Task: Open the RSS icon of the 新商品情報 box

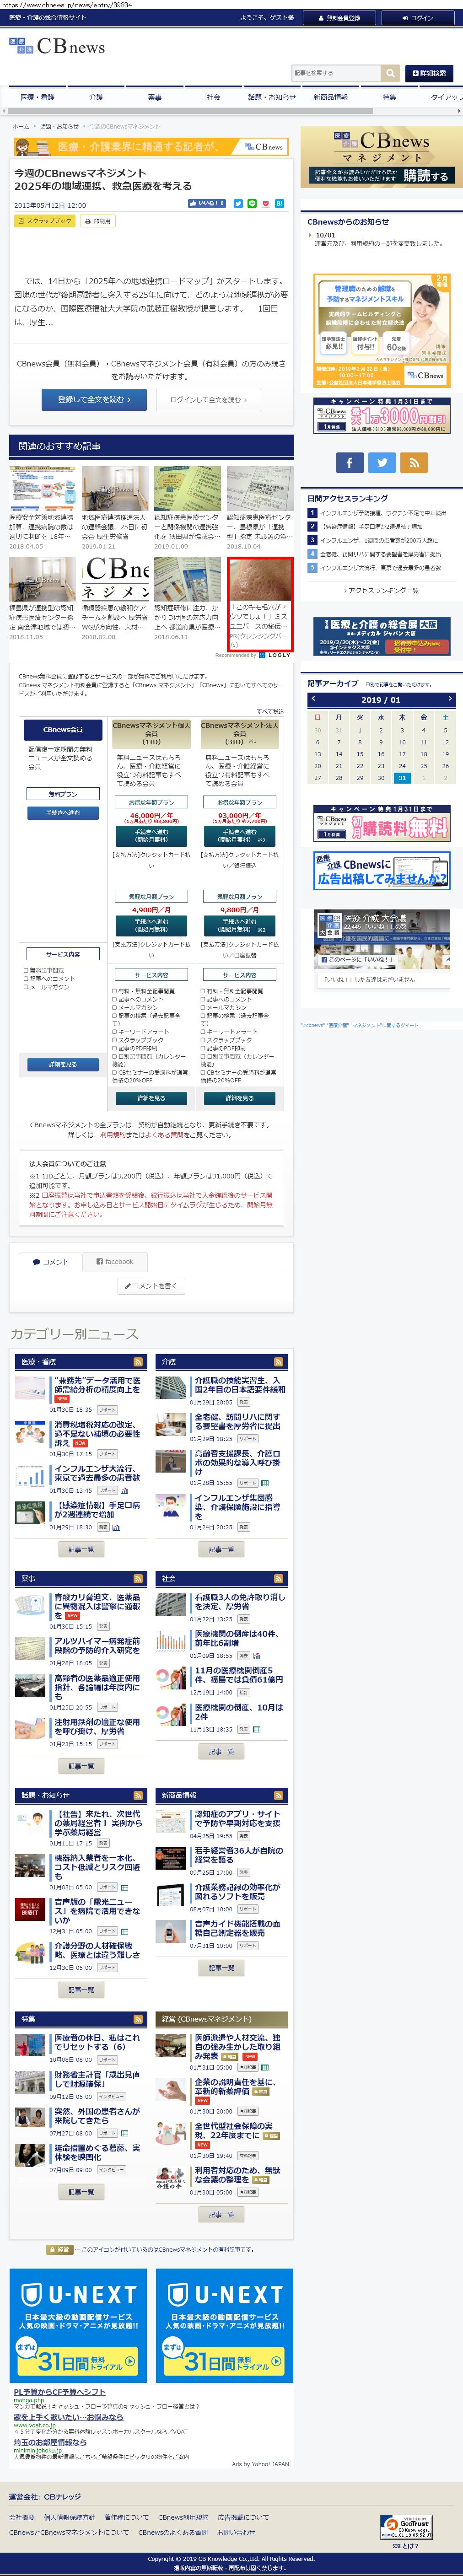Action: [x=278, y=1796]
